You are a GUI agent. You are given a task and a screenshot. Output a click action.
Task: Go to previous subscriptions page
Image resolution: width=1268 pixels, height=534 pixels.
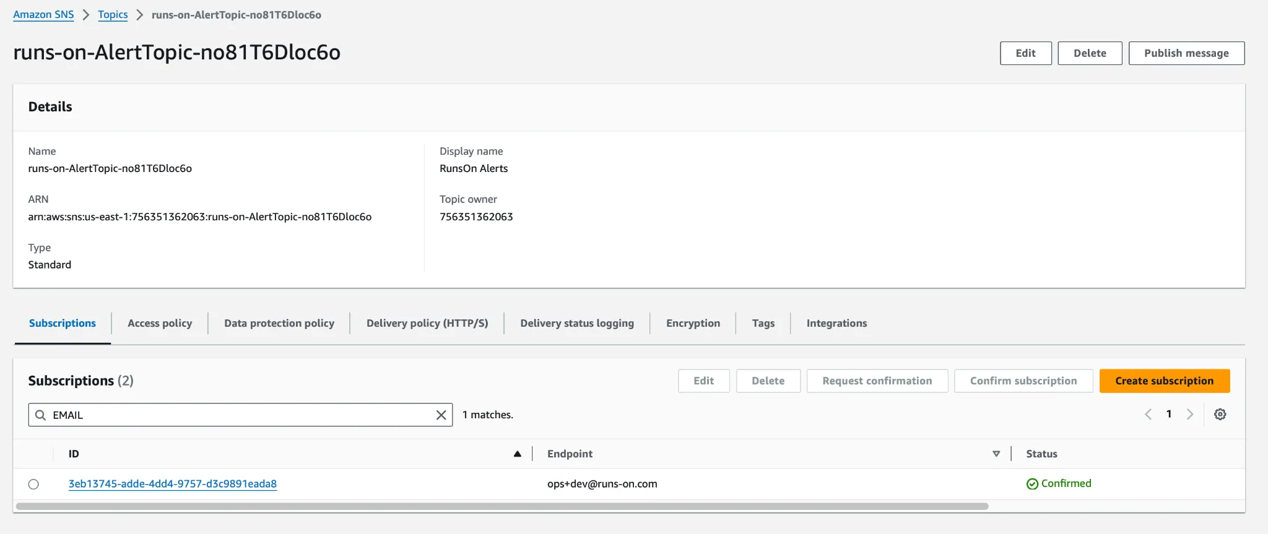[1148, 415]
